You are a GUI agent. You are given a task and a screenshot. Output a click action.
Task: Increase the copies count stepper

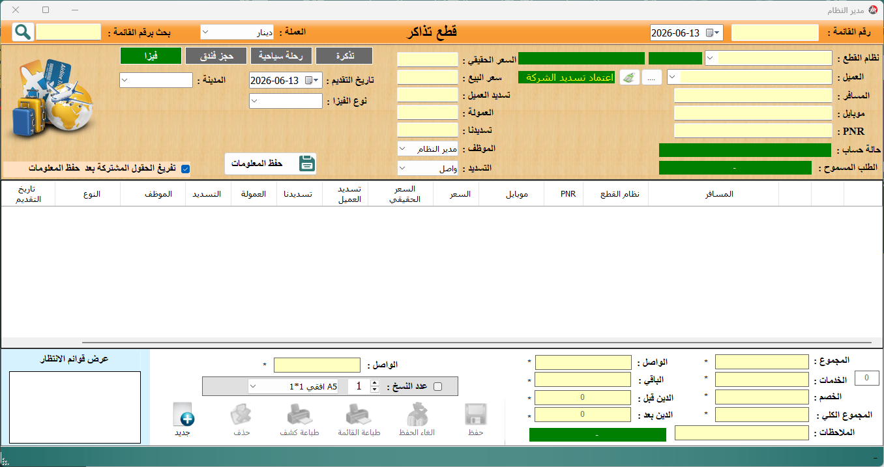[374, 383]
